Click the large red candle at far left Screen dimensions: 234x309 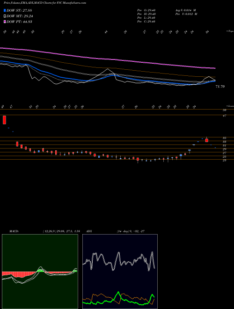4,120
